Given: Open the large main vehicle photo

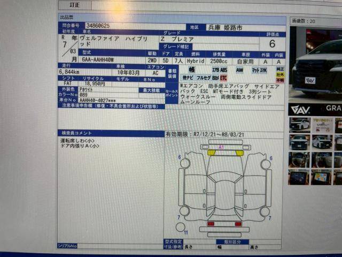Looking at the screenshot, I should [x=316, y=63].
